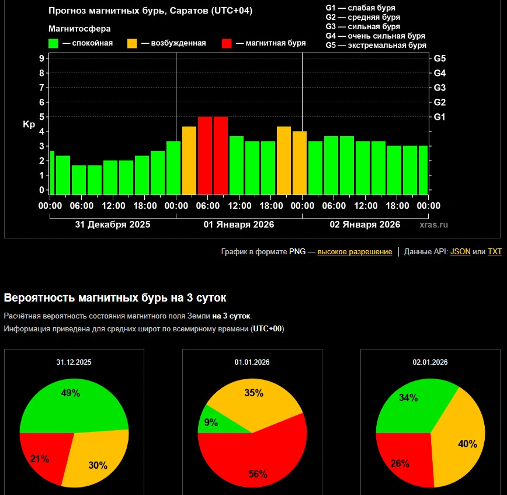Click the yellow "возбужденная" legend square
The width and height of the screenshot is (507, 495).
click(x=132, y=43)
